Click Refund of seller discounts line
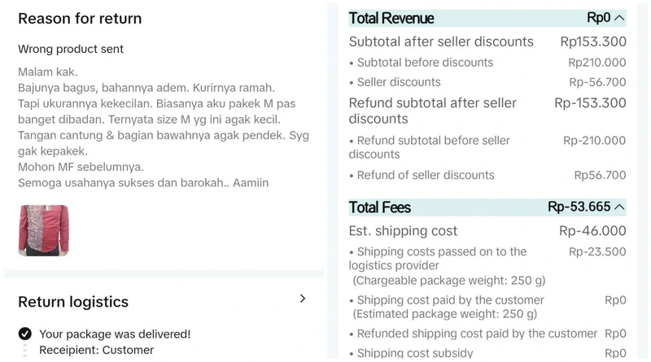Image resolution: width=651 pixels, height=362 pixels. [487, 175]
